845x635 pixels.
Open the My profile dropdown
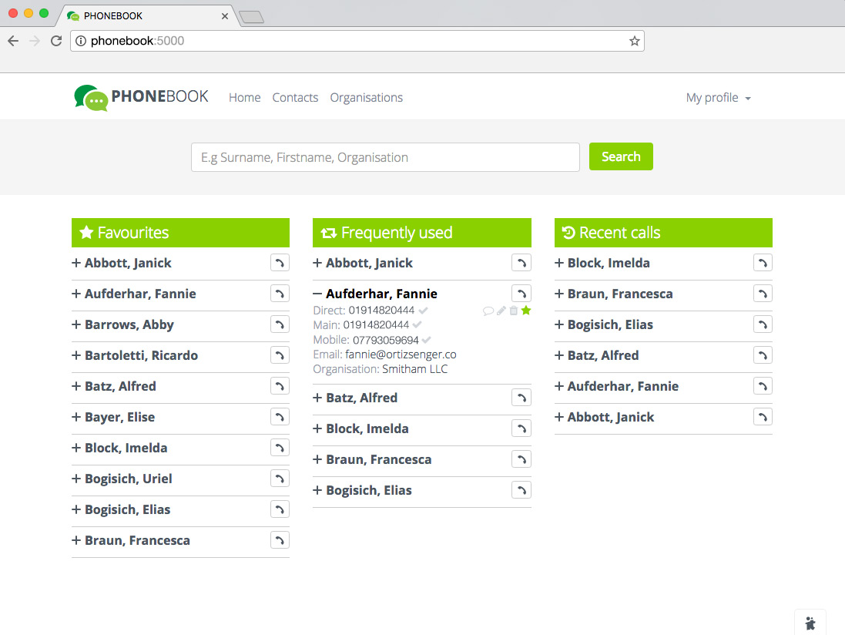point(718,98)
